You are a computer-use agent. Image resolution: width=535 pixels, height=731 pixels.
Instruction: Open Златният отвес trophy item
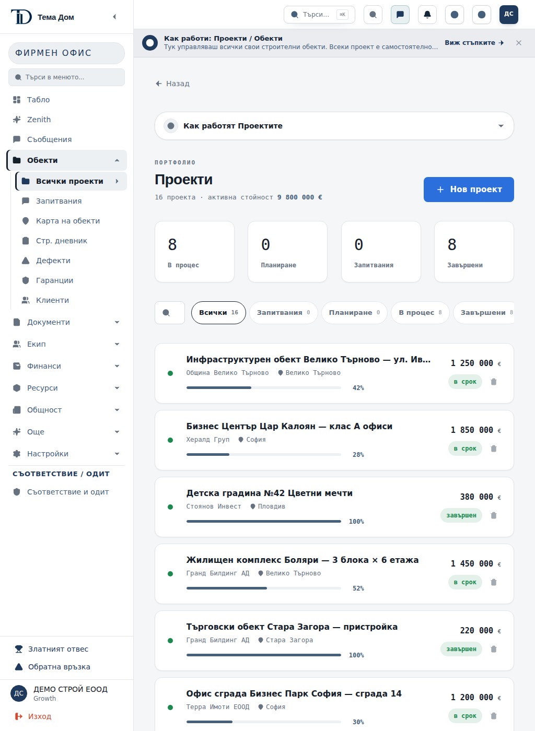(x=67, y=649)
